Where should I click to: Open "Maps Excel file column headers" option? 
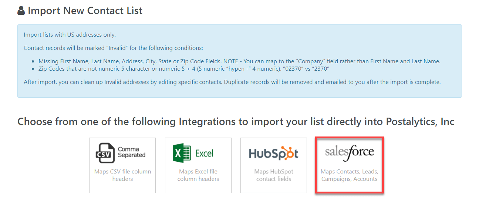198,175
